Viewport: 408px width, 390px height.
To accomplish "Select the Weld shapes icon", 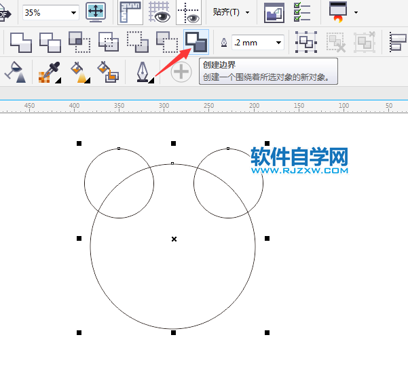I will pyautogui.click(x=20, y=43).
